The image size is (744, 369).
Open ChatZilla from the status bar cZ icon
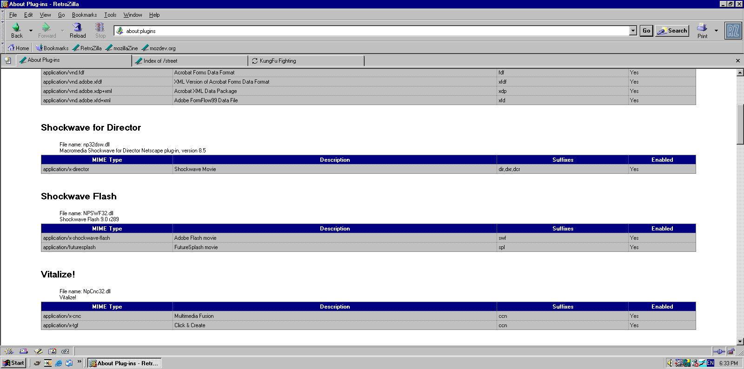coord(66,351)
